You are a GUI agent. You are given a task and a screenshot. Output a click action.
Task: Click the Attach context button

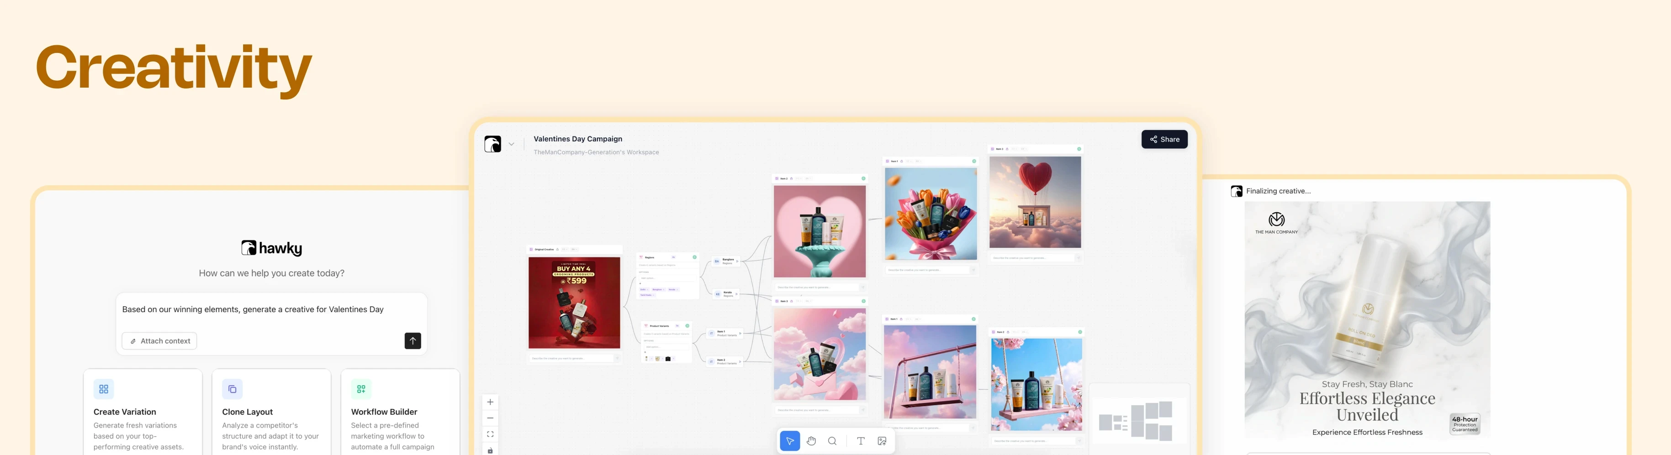click(159, 340)
